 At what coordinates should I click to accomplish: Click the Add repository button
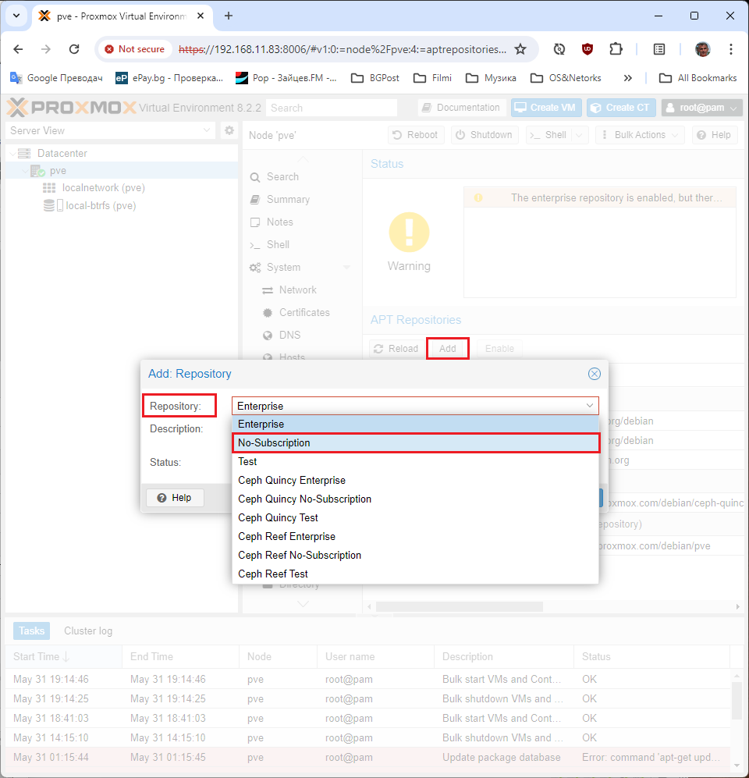coord(447,348)
